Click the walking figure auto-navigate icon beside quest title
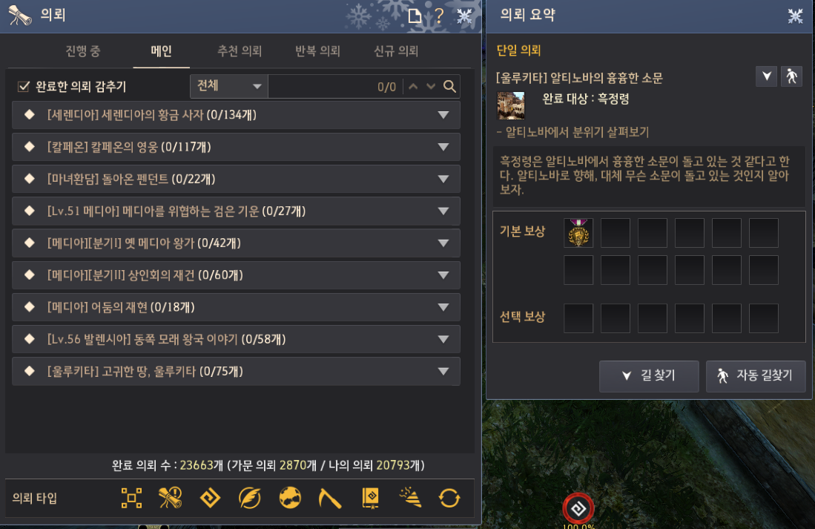 pos(791,76)
